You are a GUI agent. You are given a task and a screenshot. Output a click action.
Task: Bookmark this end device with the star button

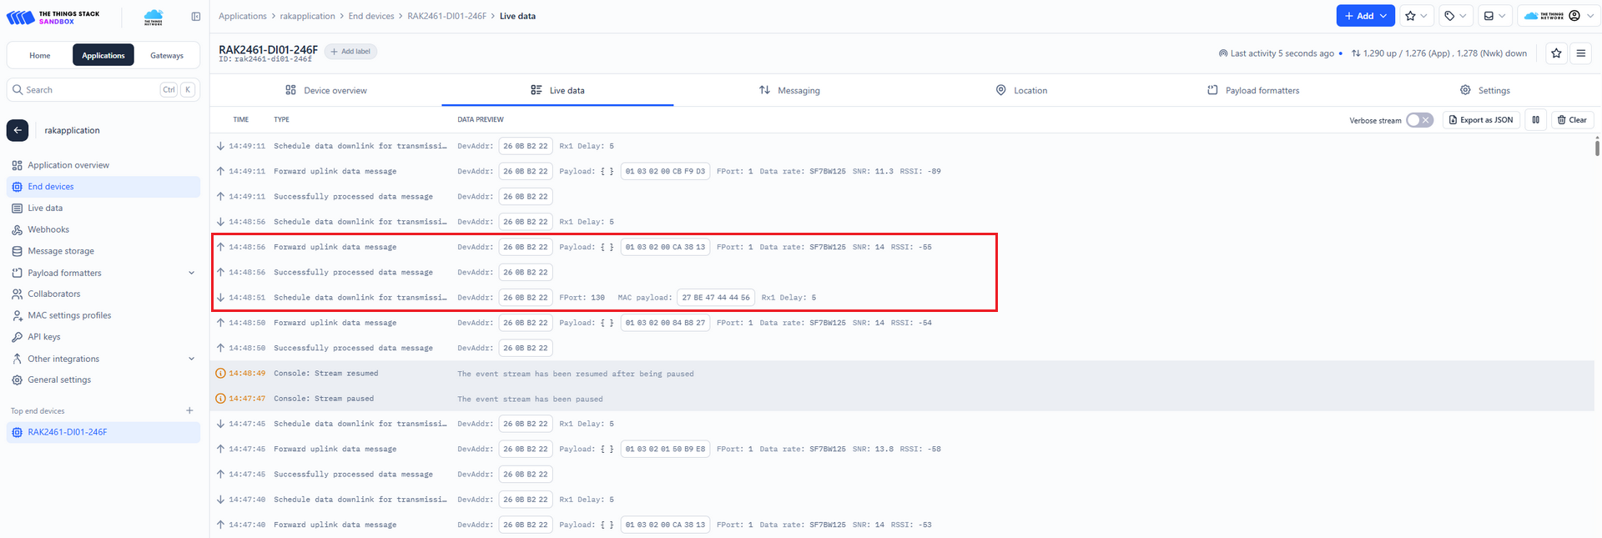point(1556,53)
